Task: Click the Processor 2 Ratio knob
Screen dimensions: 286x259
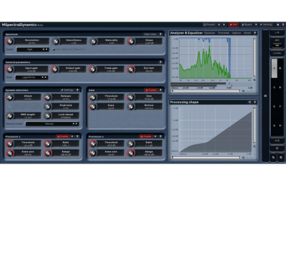Action: (x=131, y=144)
